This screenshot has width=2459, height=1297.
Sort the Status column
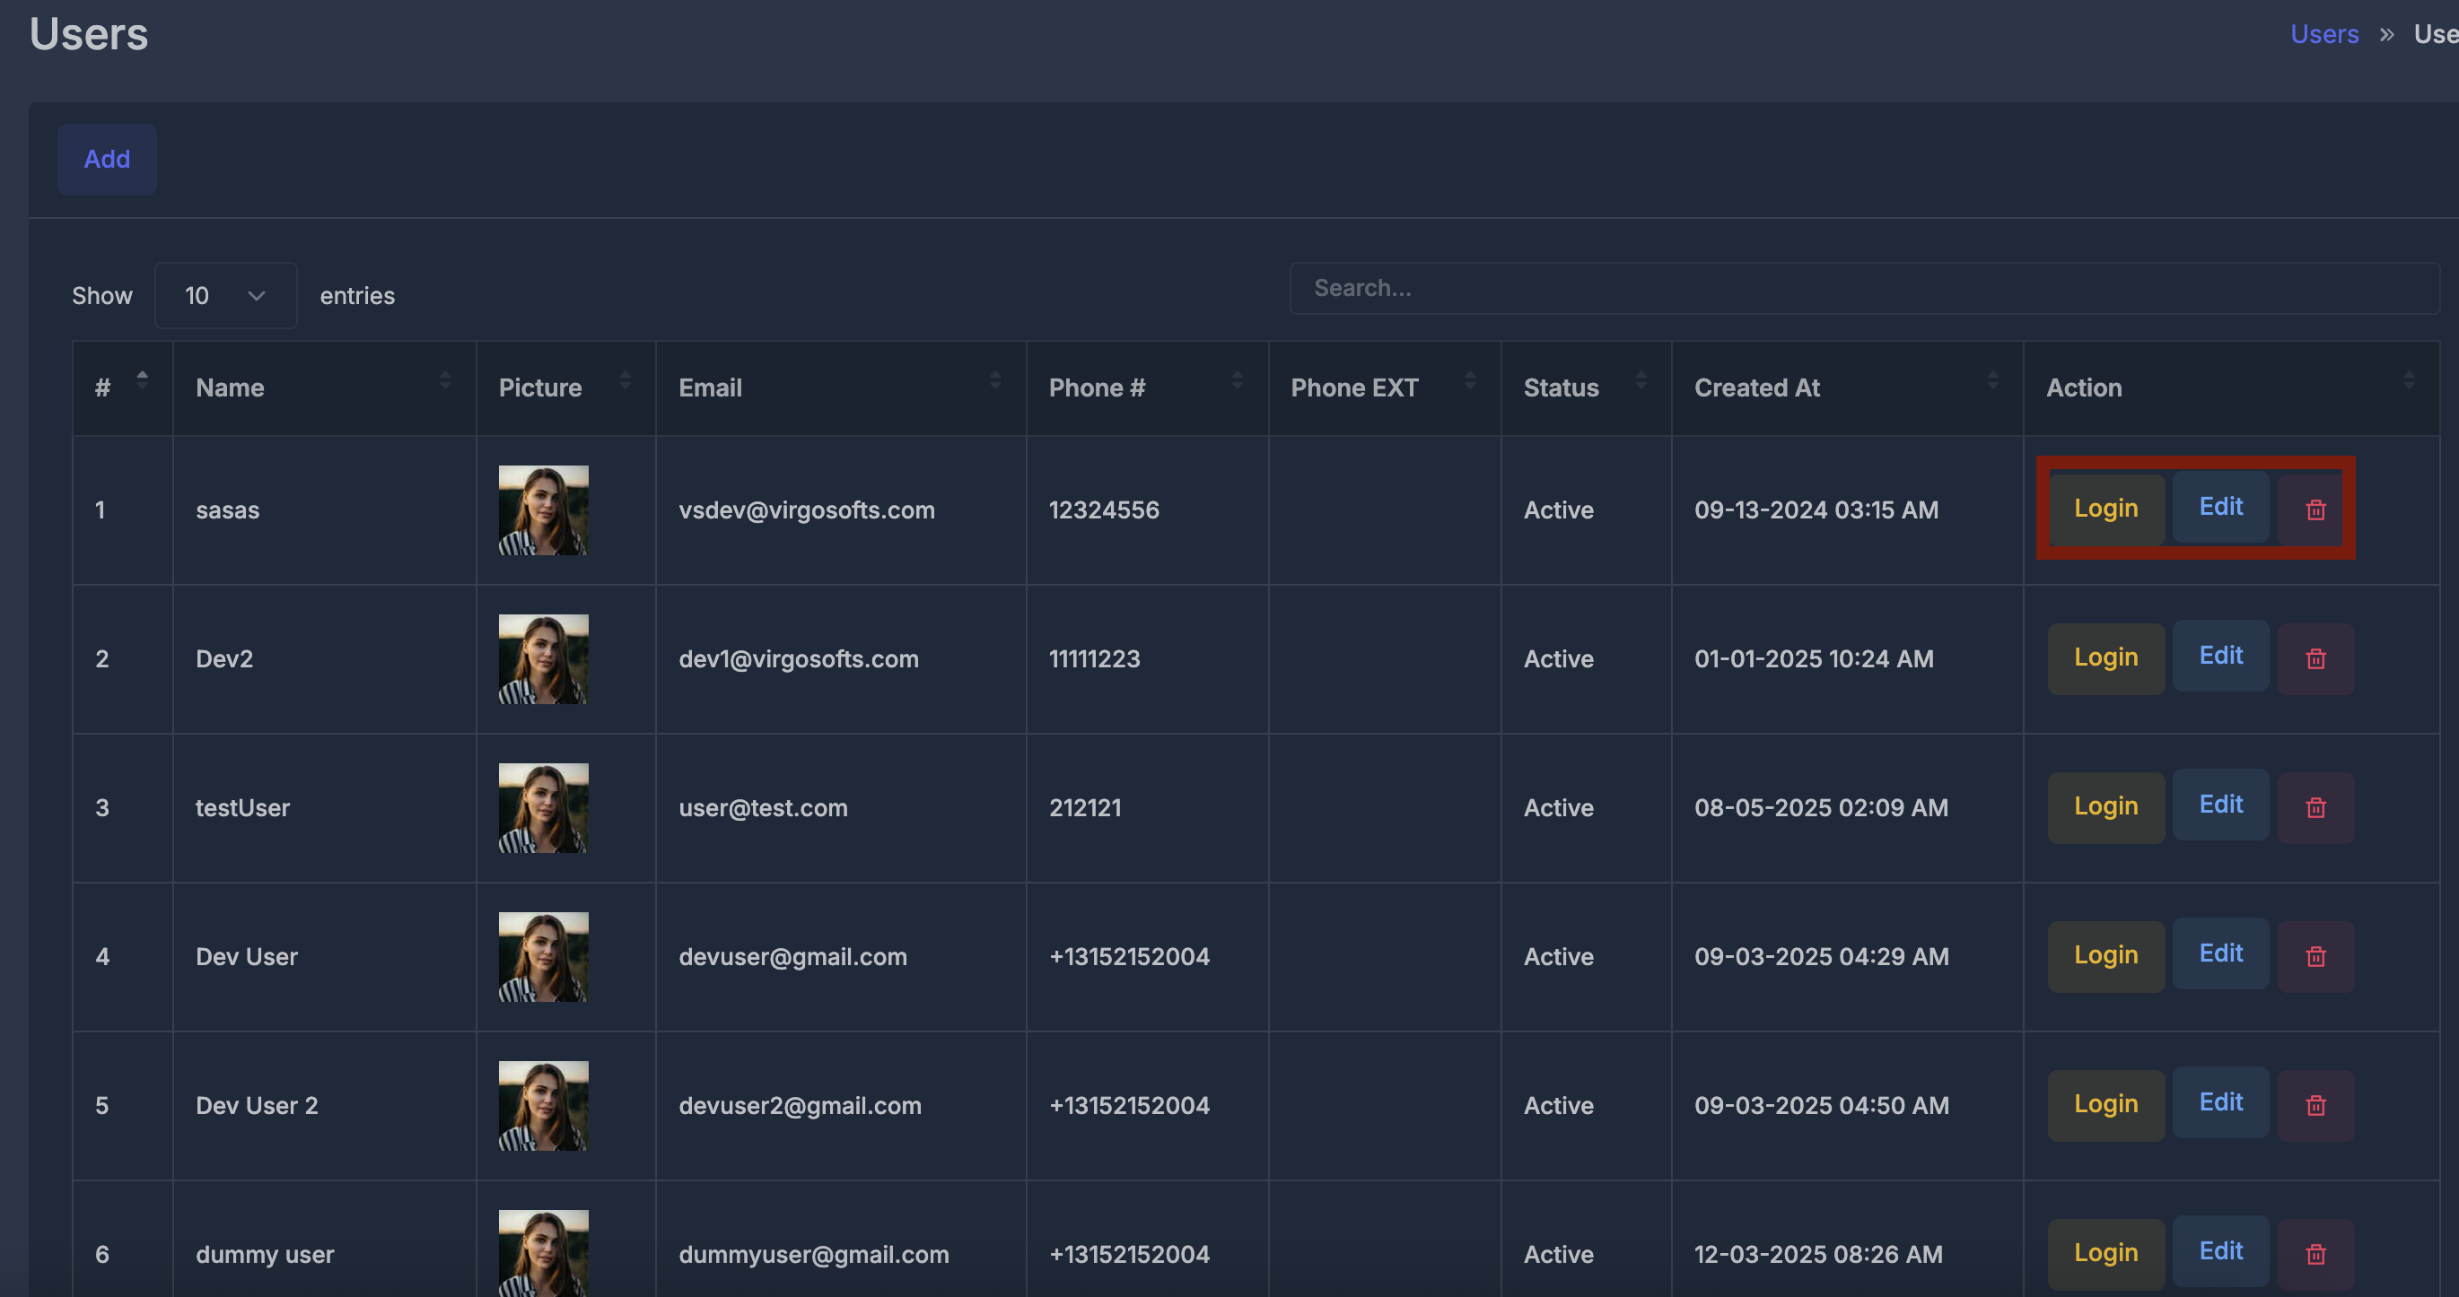(1641, 379)
